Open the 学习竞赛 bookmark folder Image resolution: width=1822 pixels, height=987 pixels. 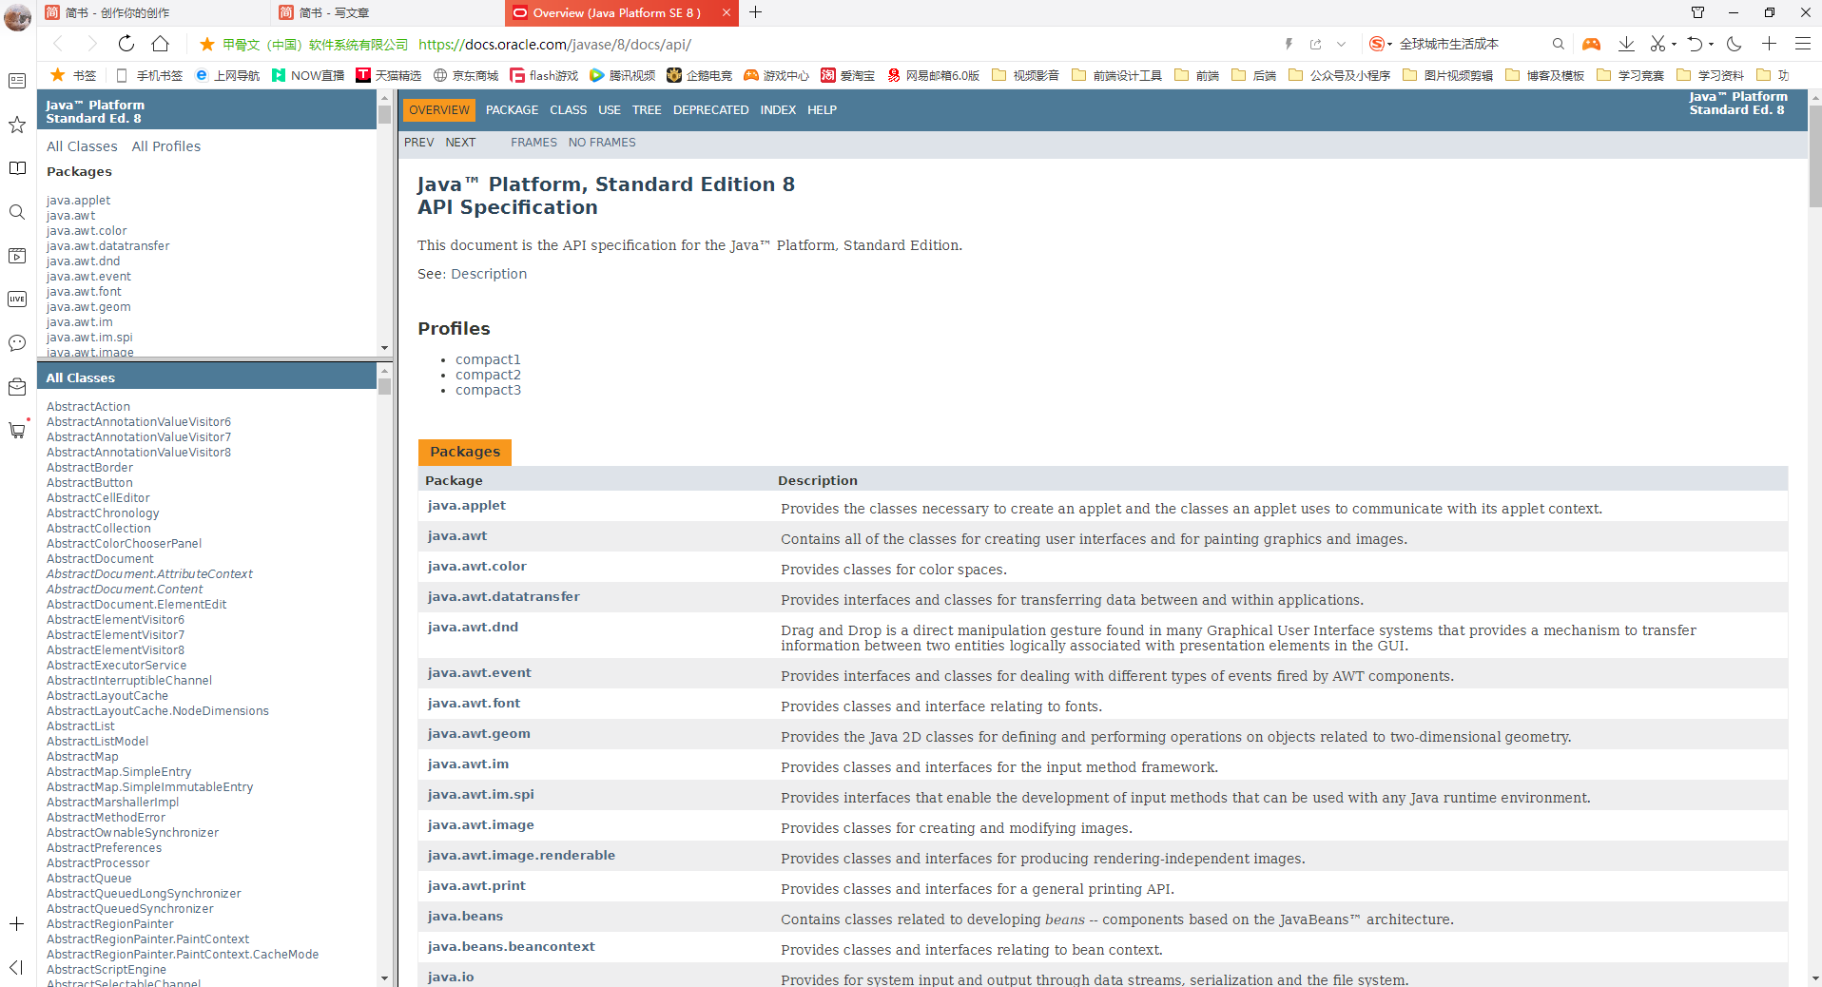(1630, 75)
